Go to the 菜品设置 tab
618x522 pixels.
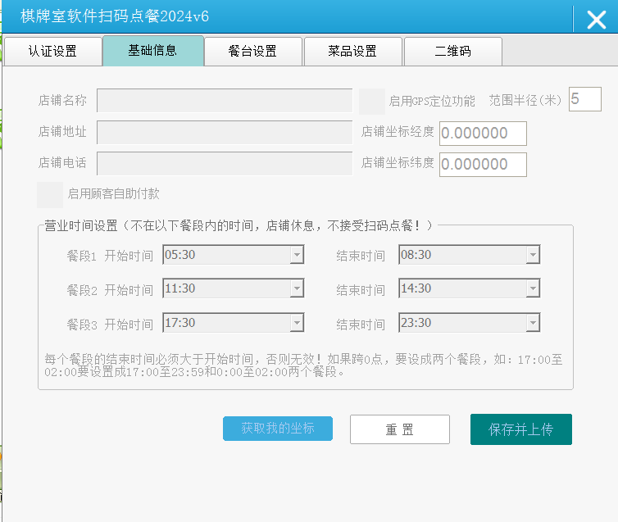coord(352,52)
